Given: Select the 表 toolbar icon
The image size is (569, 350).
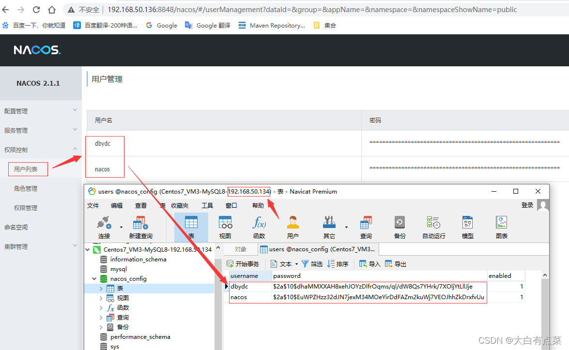Looking at the screenshot, I should 191,228.
